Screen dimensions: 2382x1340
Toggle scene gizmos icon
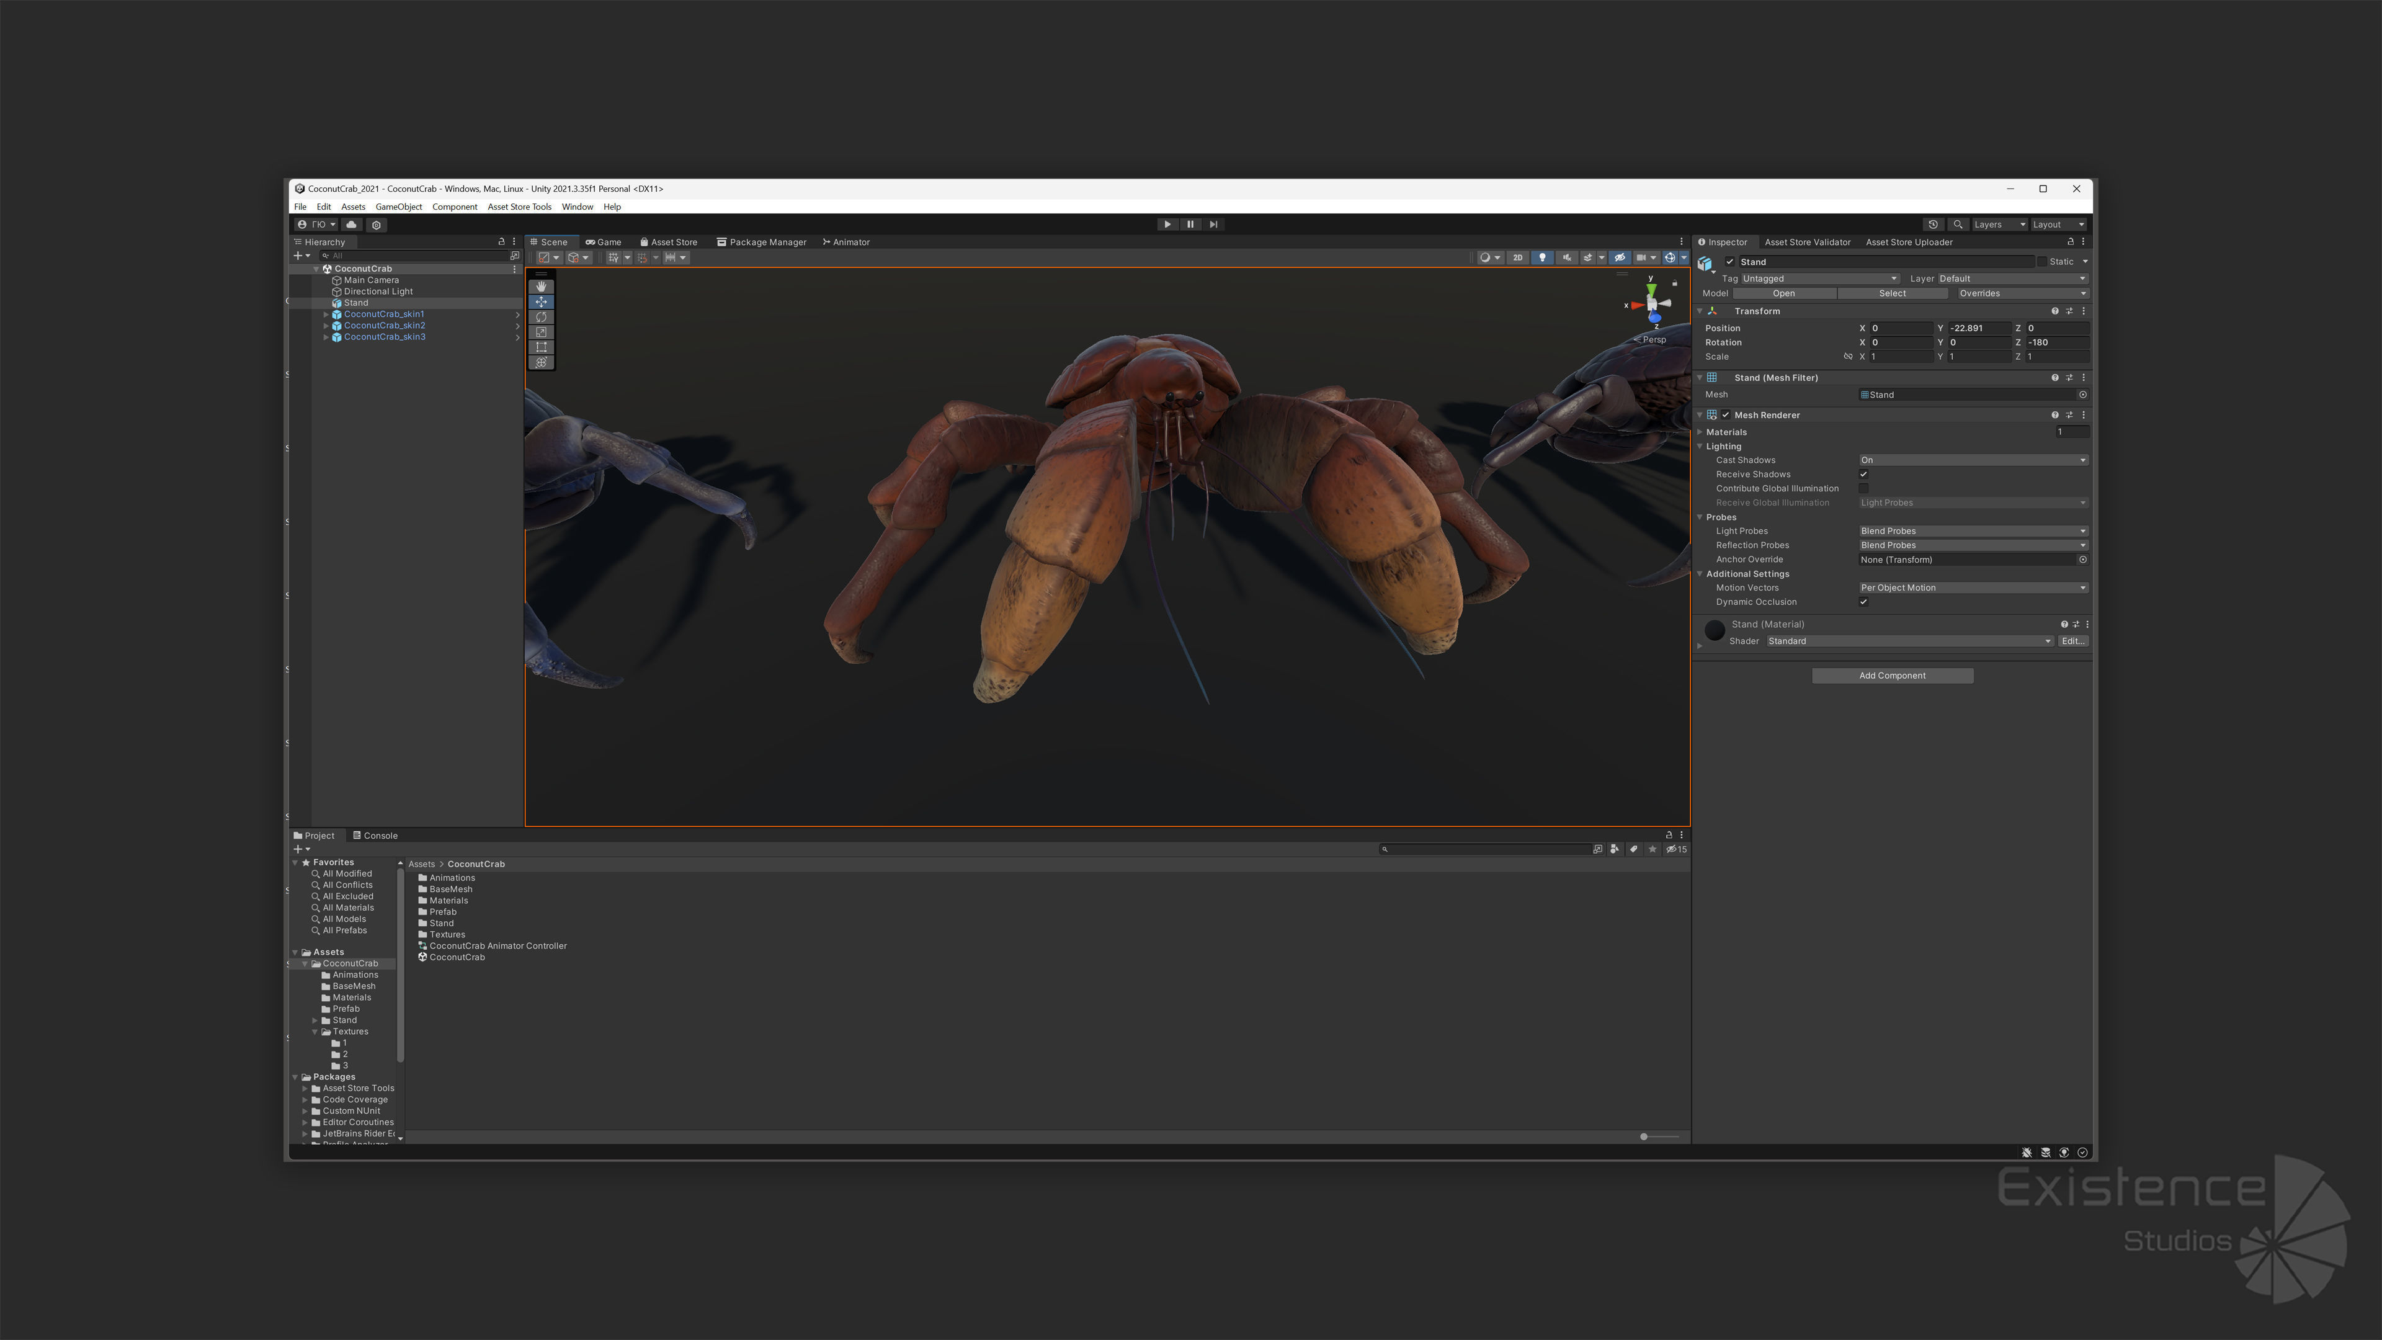(1670, 258)
